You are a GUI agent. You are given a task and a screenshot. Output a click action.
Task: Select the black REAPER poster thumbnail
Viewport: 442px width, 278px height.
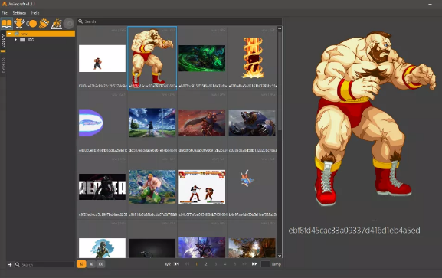[102, 187]
